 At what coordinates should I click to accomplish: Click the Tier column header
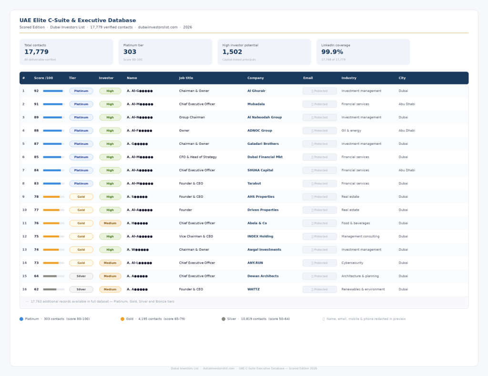tap(72, 78)
